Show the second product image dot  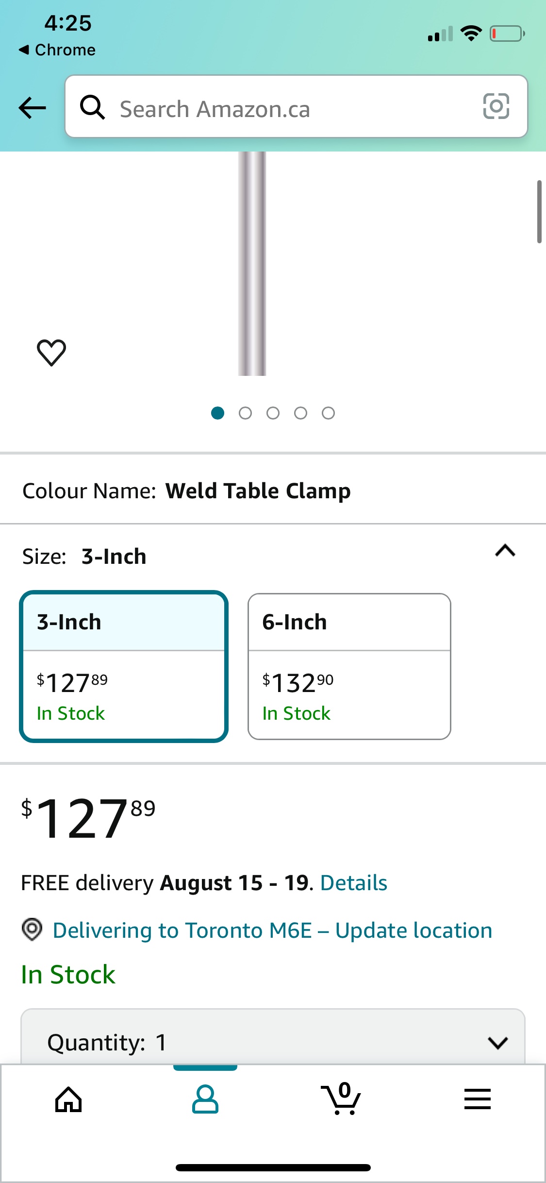tap(245, 413)
